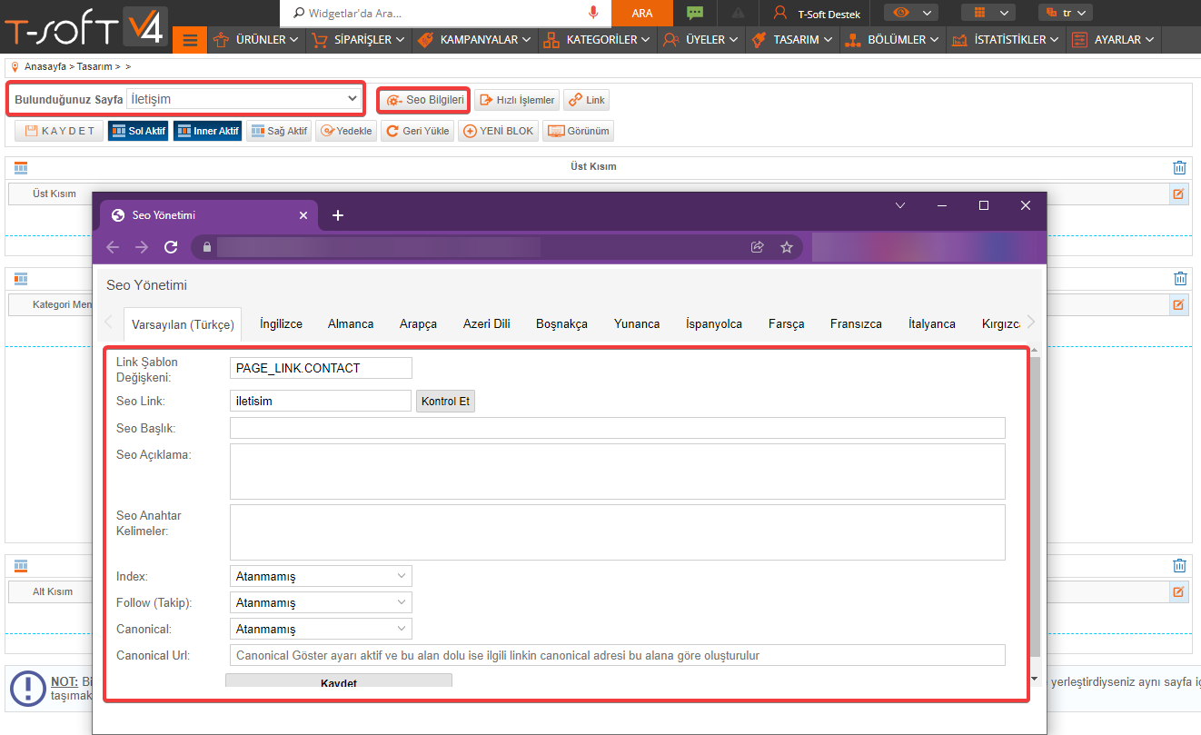
Task: Open the ÜRÜNLER menu
Action: click(256, 40)
